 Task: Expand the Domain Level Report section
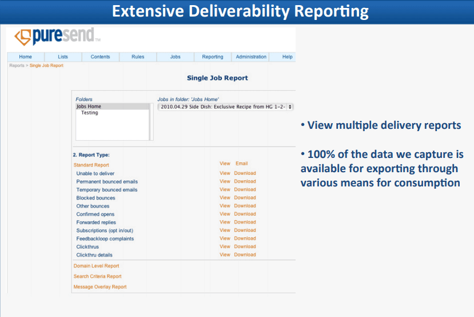point(96,266)
